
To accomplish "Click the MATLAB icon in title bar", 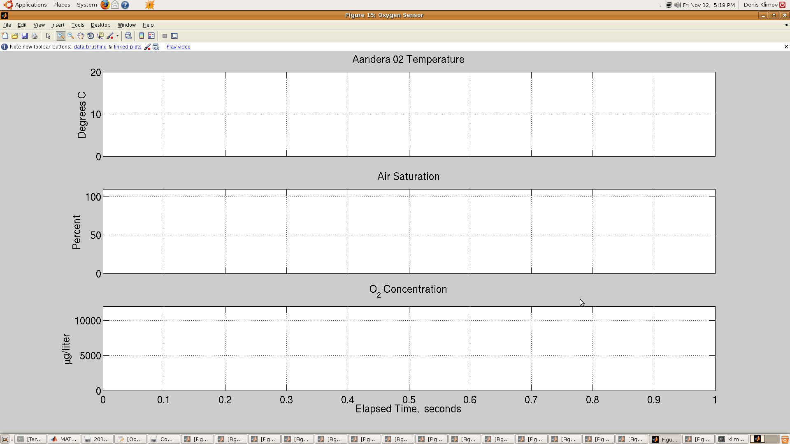I will coord(5,15).
